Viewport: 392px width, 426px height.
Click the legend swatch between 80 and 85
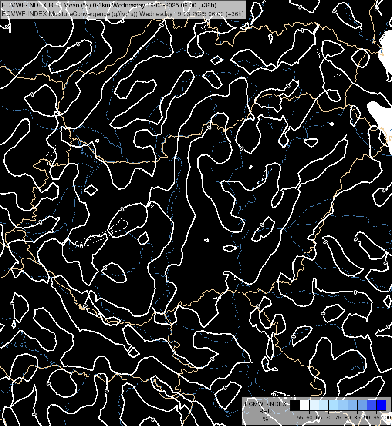pos(352,405)
